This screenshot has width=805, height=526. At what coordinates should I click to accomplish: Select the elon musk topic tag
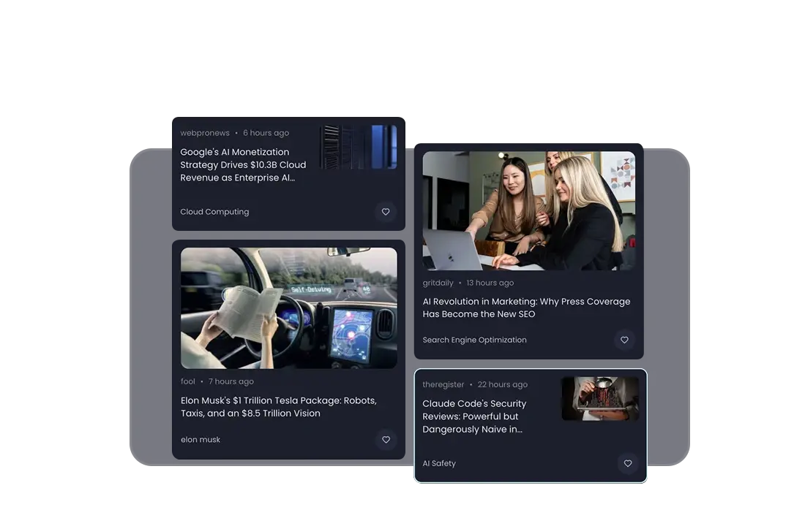pos(201,440)
